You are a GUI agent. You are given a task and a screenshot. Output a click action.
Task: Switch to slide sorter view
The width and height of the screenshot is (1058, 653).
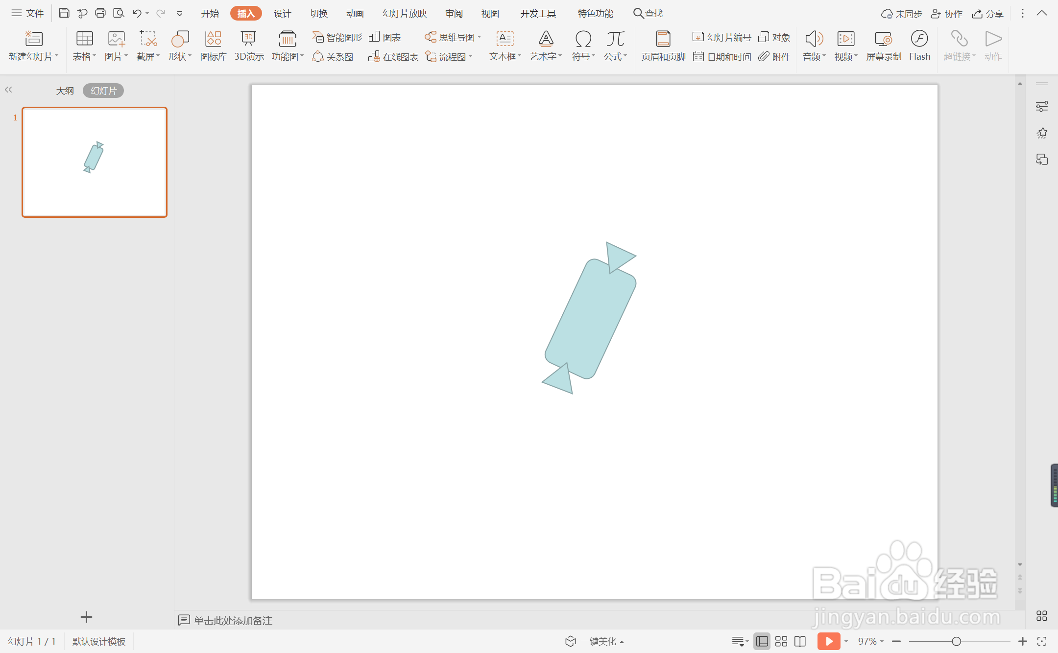(x=781, y=641)
